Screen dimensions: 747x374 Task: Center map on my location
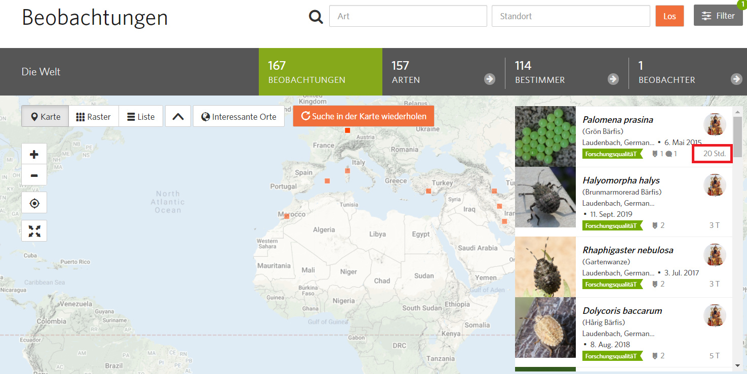coord(34,204)
